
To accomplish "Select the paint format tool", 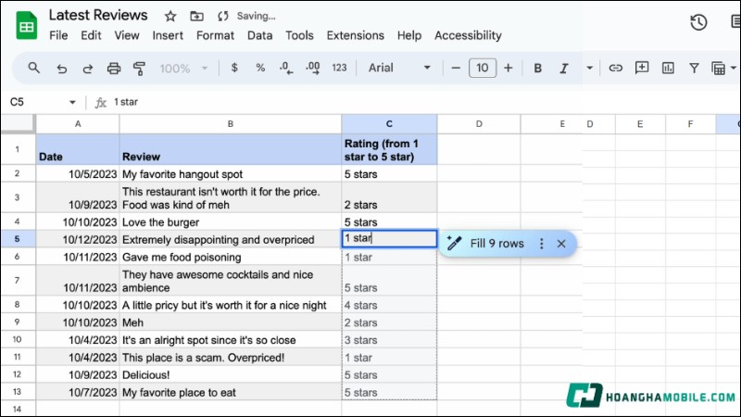I will tap(139, 69).
